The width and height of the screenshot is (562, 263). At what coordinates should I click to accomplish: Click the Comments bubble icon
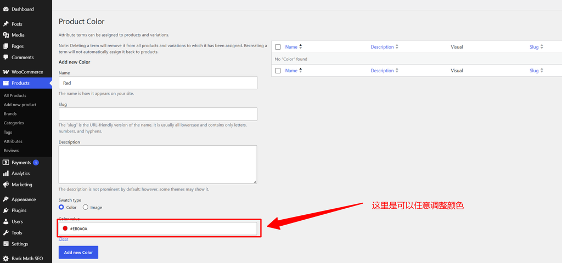(x=5, y=57)
